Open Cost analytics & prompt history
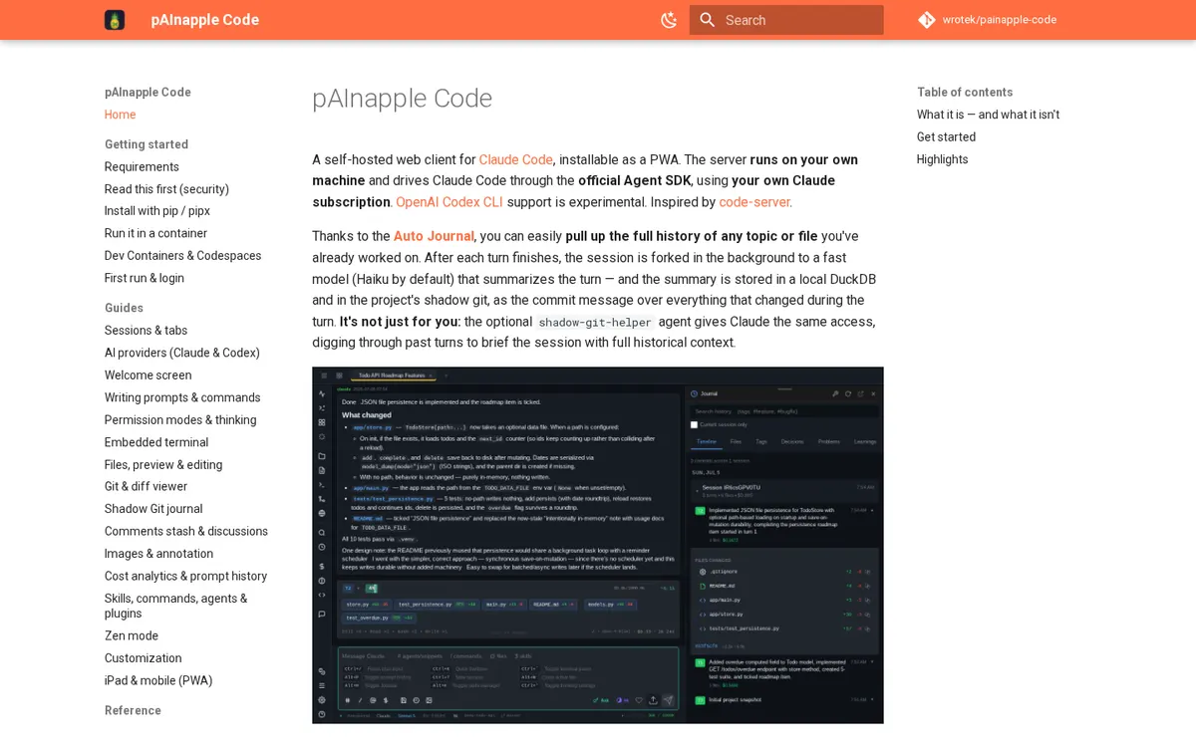The height and width of the screenshot is (747, 1196). tap(185, 577)
